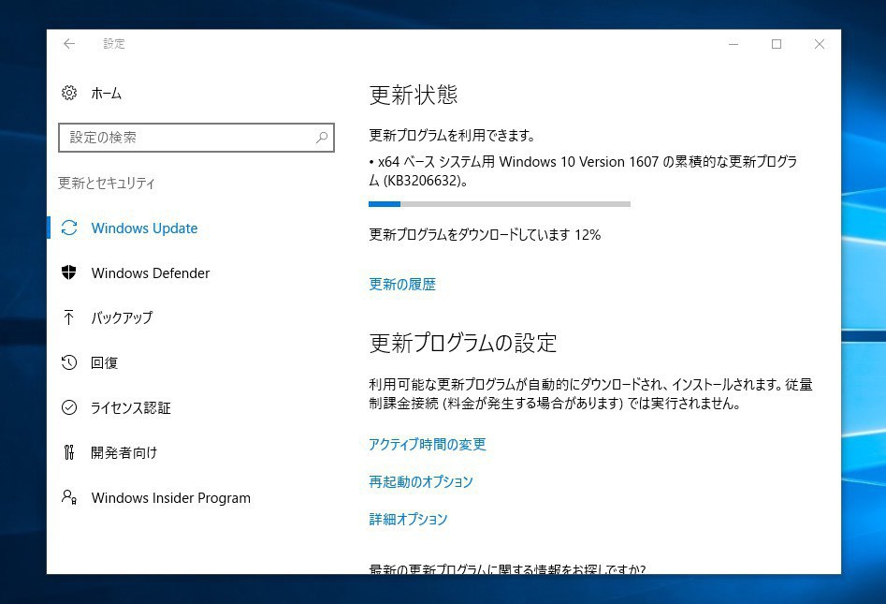Click the Windows Insider Program person icon
This screenshot has height=604, width=886.
click(x=69, y=497)
